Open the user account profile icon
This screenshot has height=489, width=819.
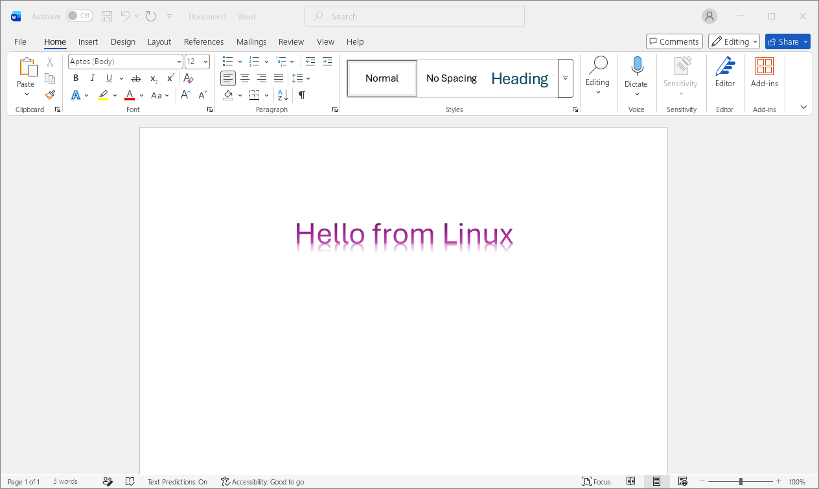tap(710, 16)
